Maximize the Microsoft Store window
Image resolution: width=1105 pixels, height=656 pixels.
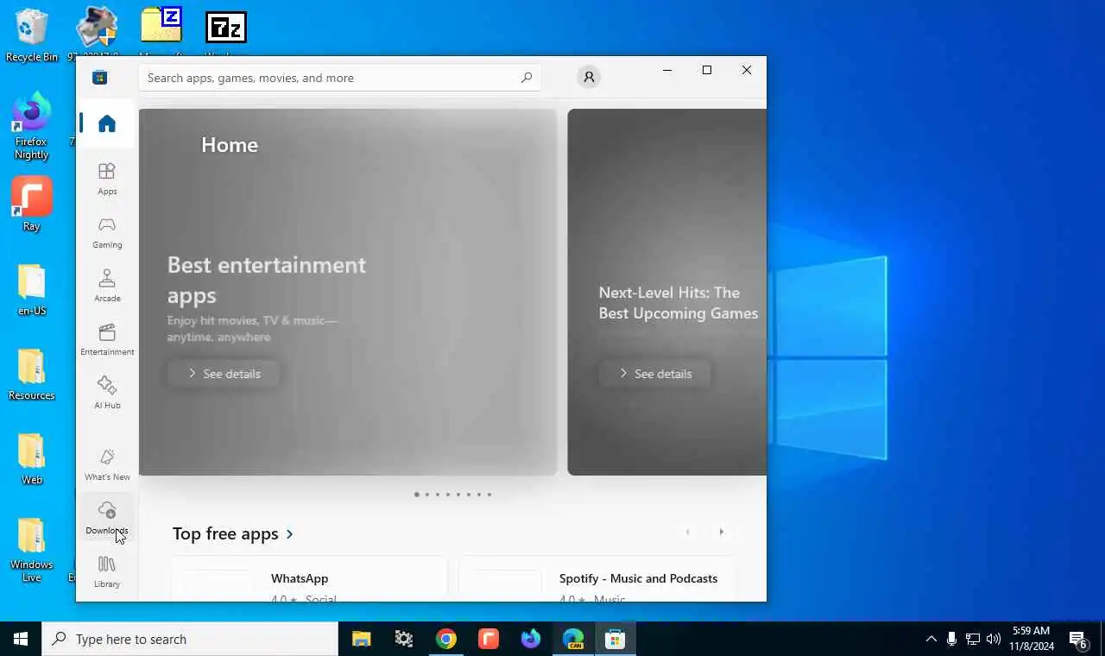coord(707,70)
